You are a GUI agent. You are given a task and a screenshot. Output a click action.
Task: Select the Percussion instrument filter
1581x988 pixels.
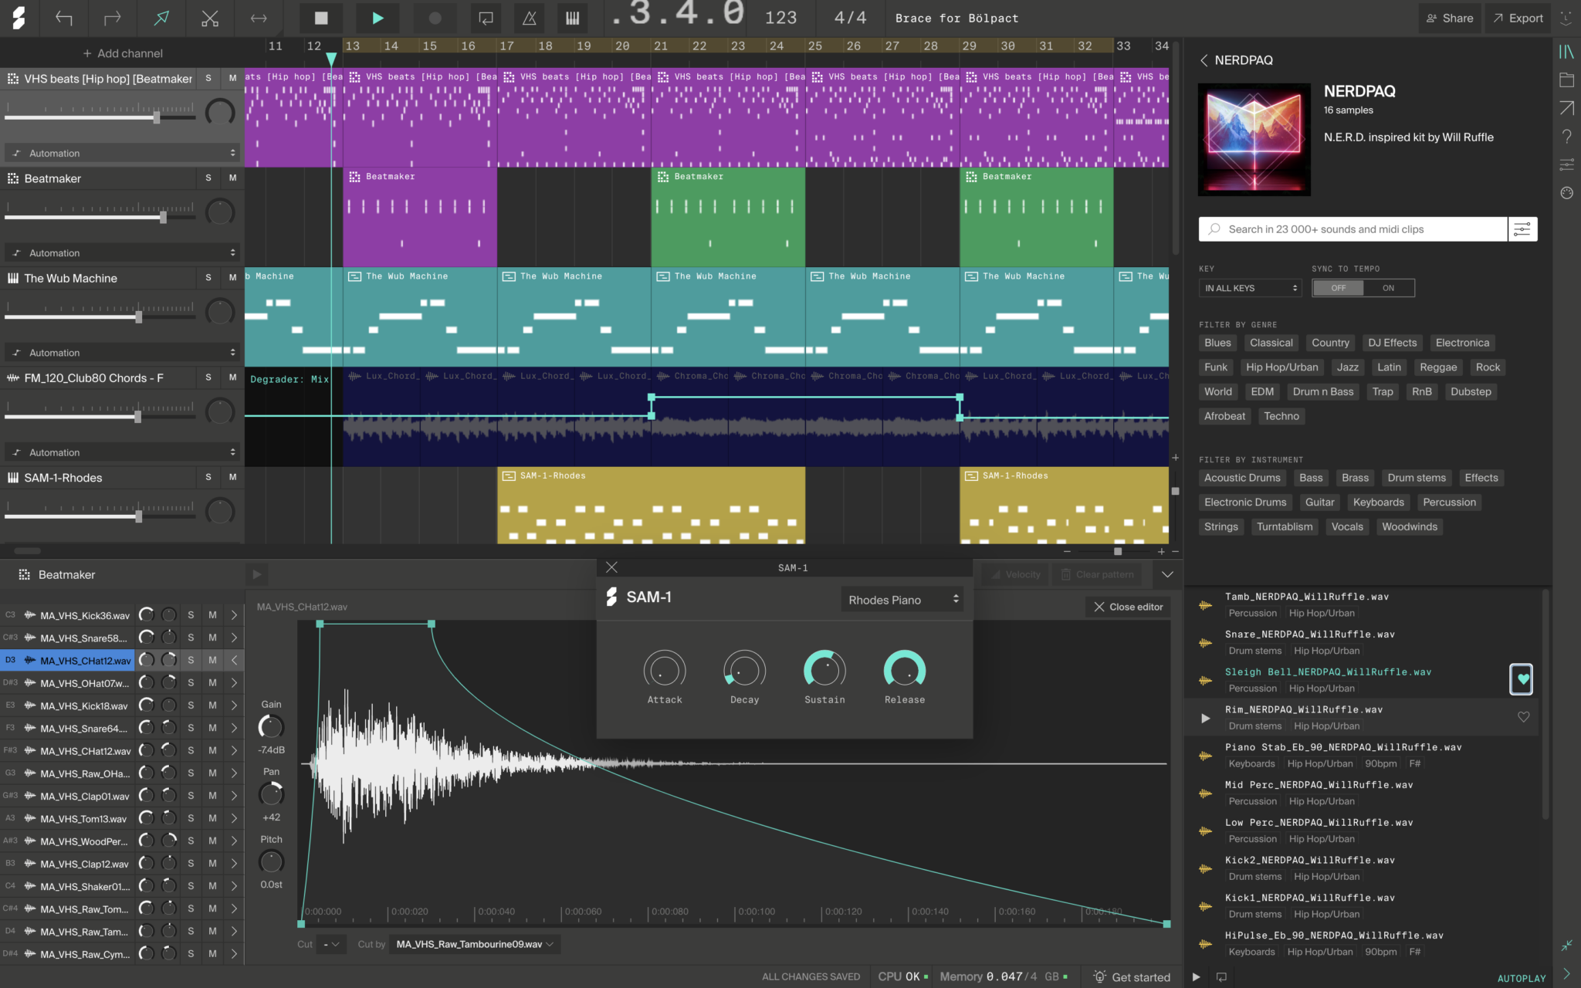pos(1448,502)
